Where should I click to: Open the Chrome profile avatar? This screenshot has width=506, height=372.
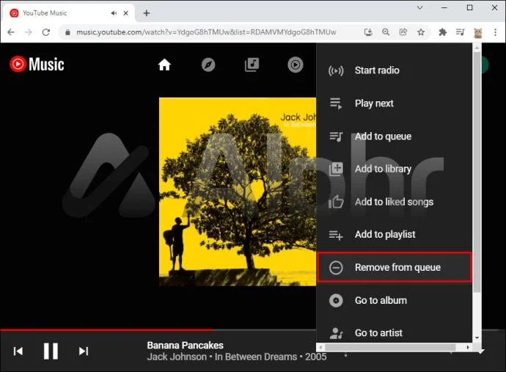(x=478, y=32)
